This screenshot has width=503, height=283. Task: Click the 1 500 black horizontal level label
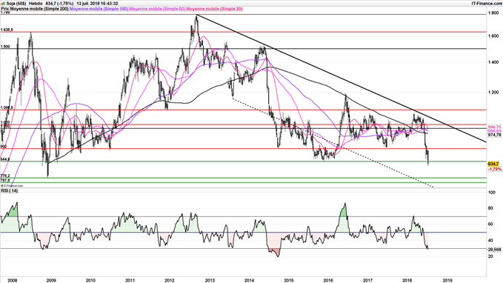pyautogui.click(x=5, y=47)
